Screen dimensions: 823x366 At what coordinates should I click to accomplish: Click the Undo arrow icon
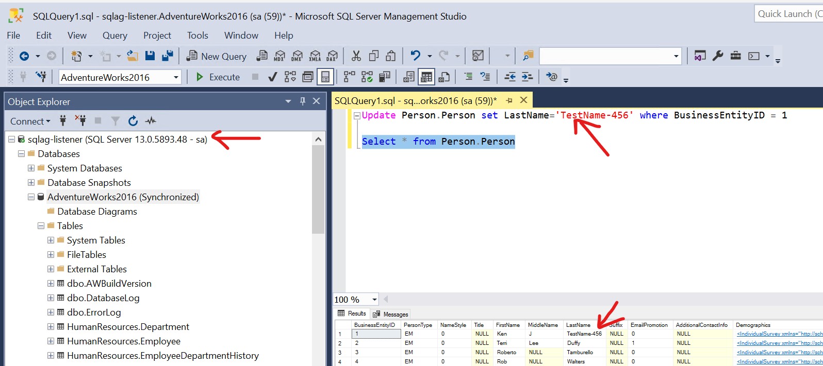(x=416, y=56)
